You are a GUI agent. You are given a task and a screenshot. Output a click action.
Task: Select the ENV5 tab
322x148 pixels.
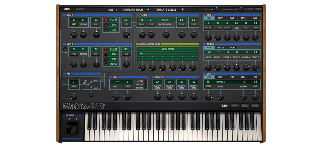(255, 18)
